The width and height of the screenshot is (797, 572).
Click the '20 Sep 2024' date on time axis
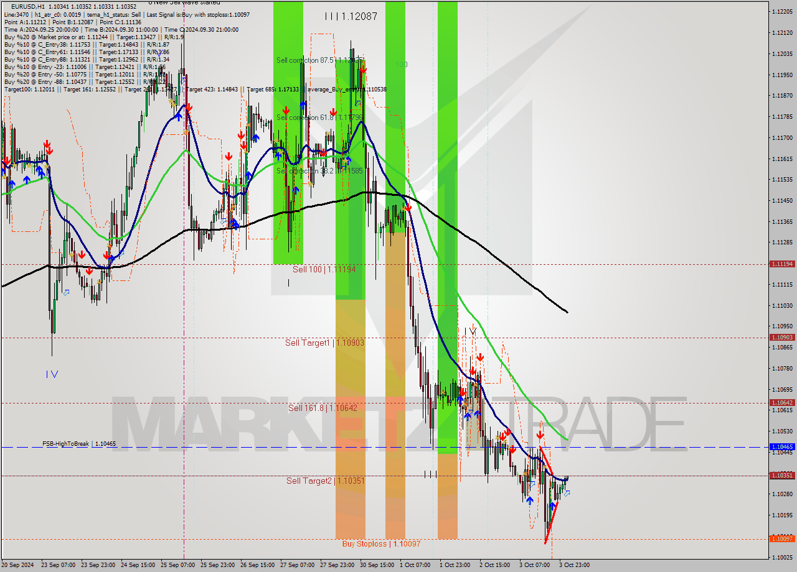(x=18, y=565)
